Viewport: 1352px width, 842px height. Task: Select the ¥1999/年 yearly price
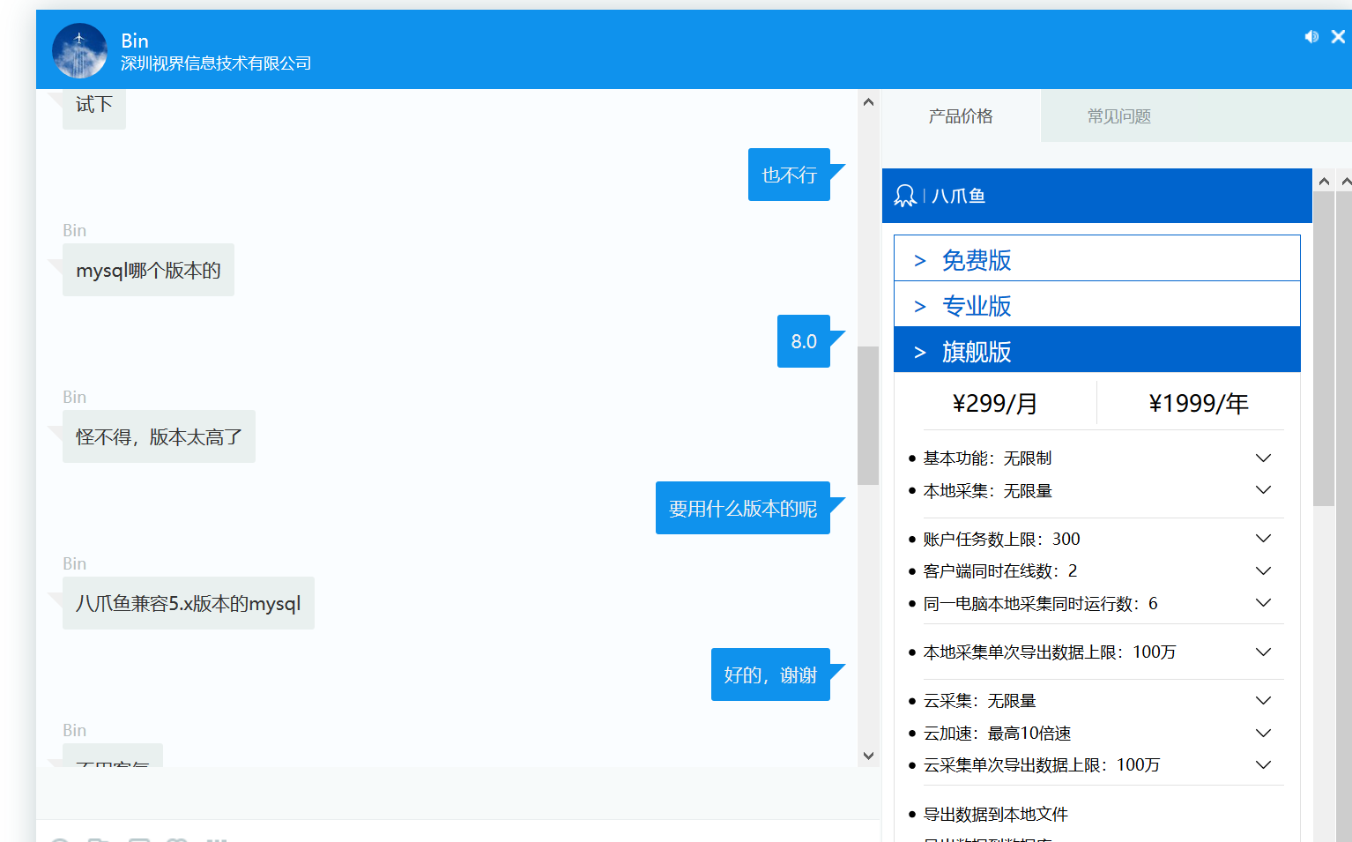(x=1199, y=404)
